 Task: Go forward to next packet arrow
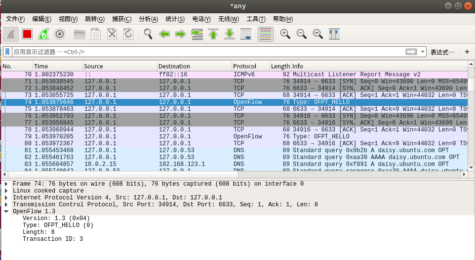(x=181, y=34)
